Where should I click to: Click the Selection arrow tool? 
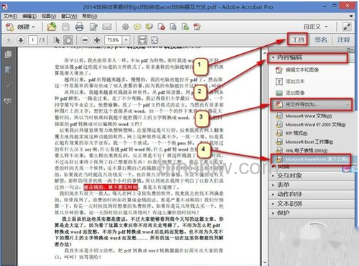pyautogui.click(x=57, y=40)
